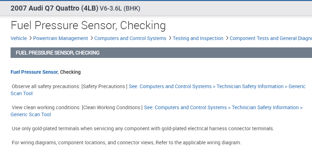312x152 pixels.
Task: Click the large Fuel Pressure Sensor, Checking heading
Action: (88, 25)
